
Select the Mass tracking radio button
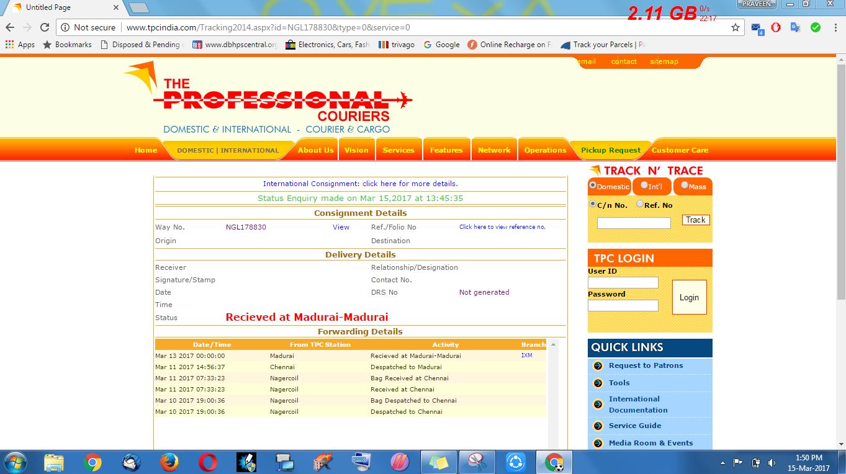coord(685,185)
